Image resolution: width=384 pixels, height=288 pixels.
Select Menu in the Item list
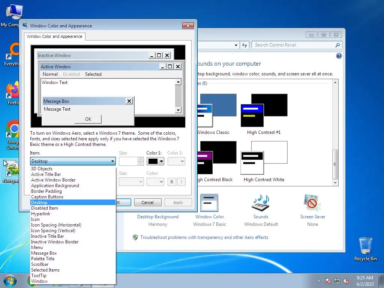[73, 247]
